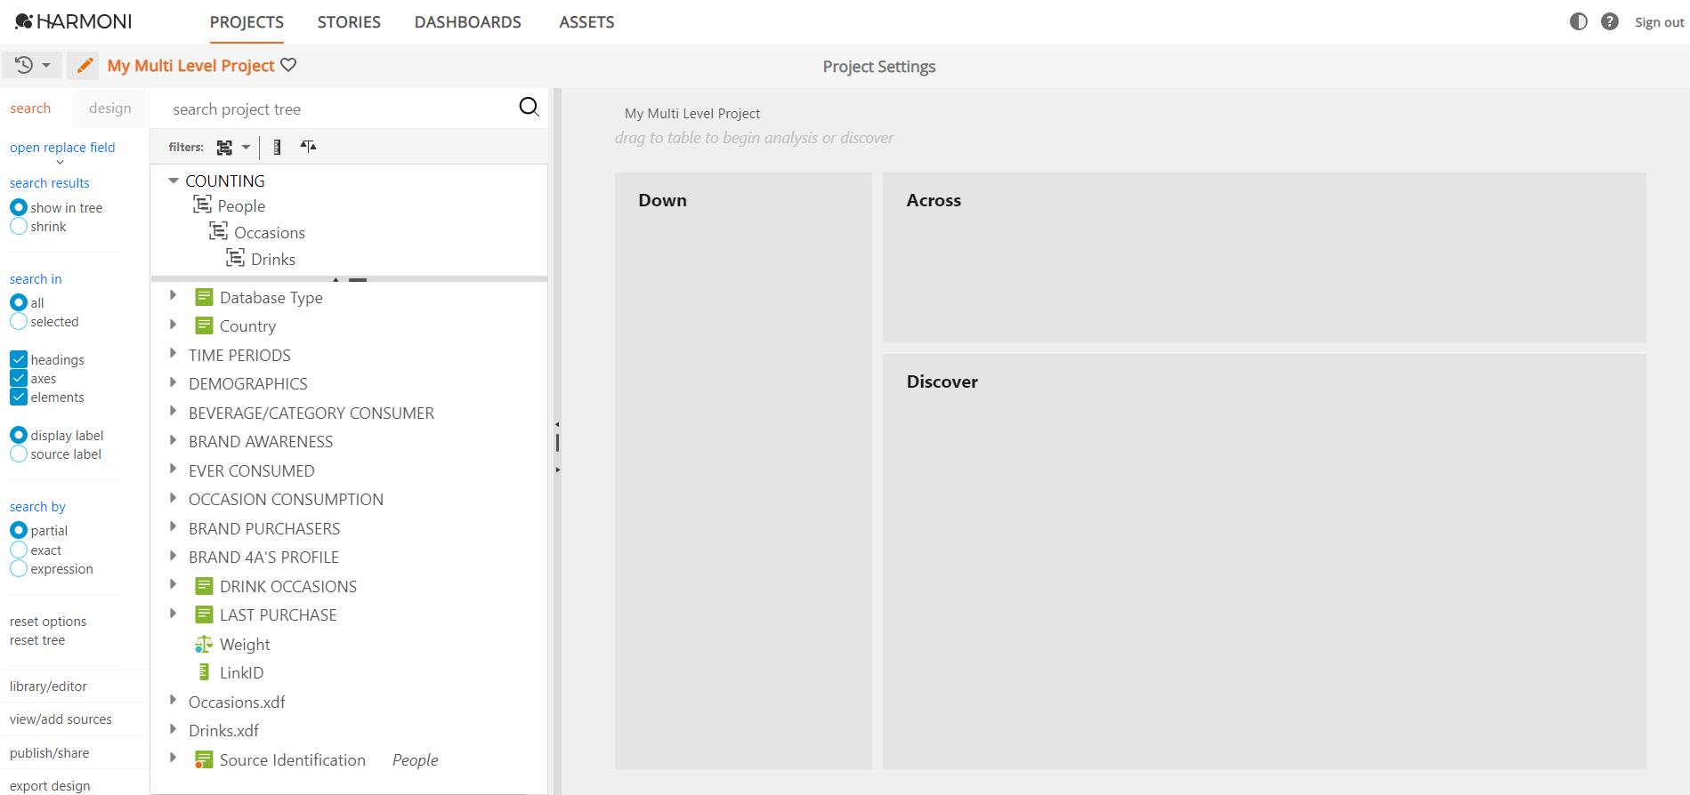
Task: Open history dropdown arrow
Action: (46, 66)
